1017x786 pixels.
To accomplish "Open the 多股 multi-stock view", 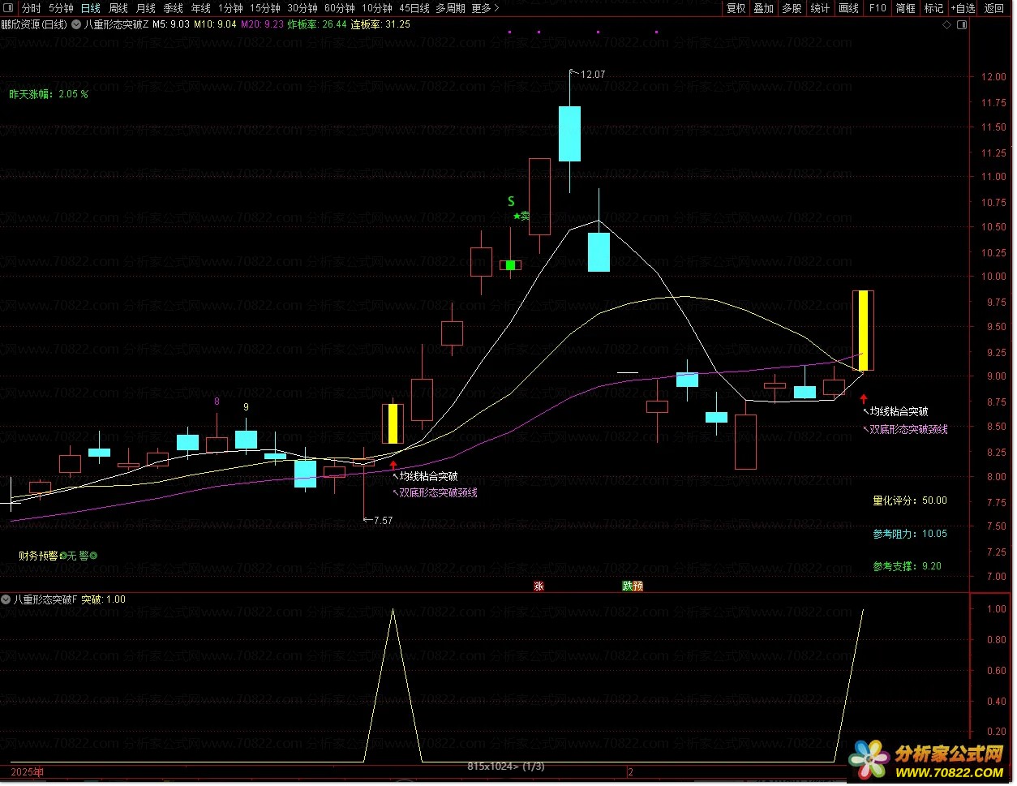I will tap(792, 8).
